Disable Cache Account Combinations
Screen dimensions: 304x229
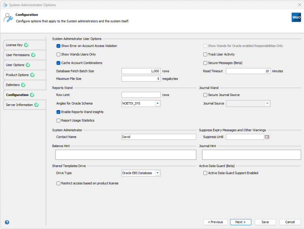point(58,63)
